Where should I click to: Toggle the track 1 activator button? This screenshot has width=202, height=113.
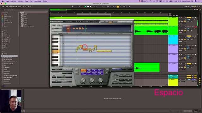(189, 18)
